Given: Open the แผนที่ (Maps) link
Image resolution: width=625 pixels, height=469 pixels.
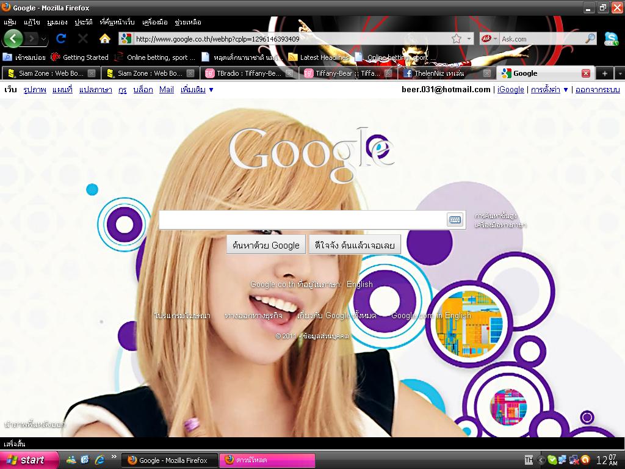Looking at the screenshot, I should pyautogui.click(x=62, y=90).
